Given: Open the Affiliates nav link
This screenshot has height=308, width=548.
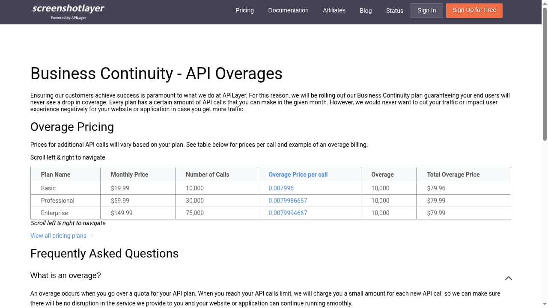Looking at the screenshot, I should click(334, 10).
